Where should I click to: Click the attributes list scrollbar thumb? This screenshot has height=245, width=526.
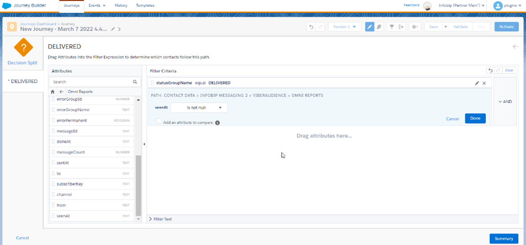point(139,185)
